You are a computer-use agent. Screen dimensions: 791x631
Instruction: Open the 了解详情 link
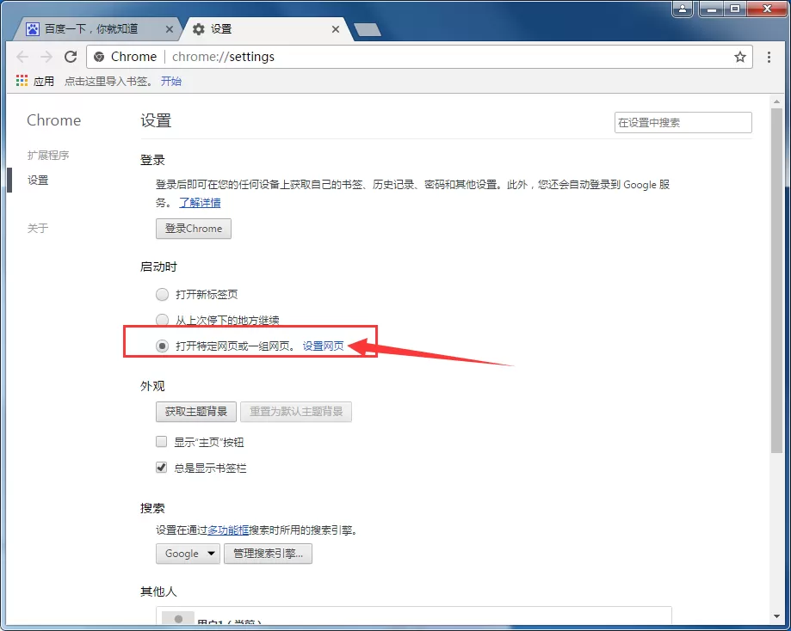coord(200,203)
